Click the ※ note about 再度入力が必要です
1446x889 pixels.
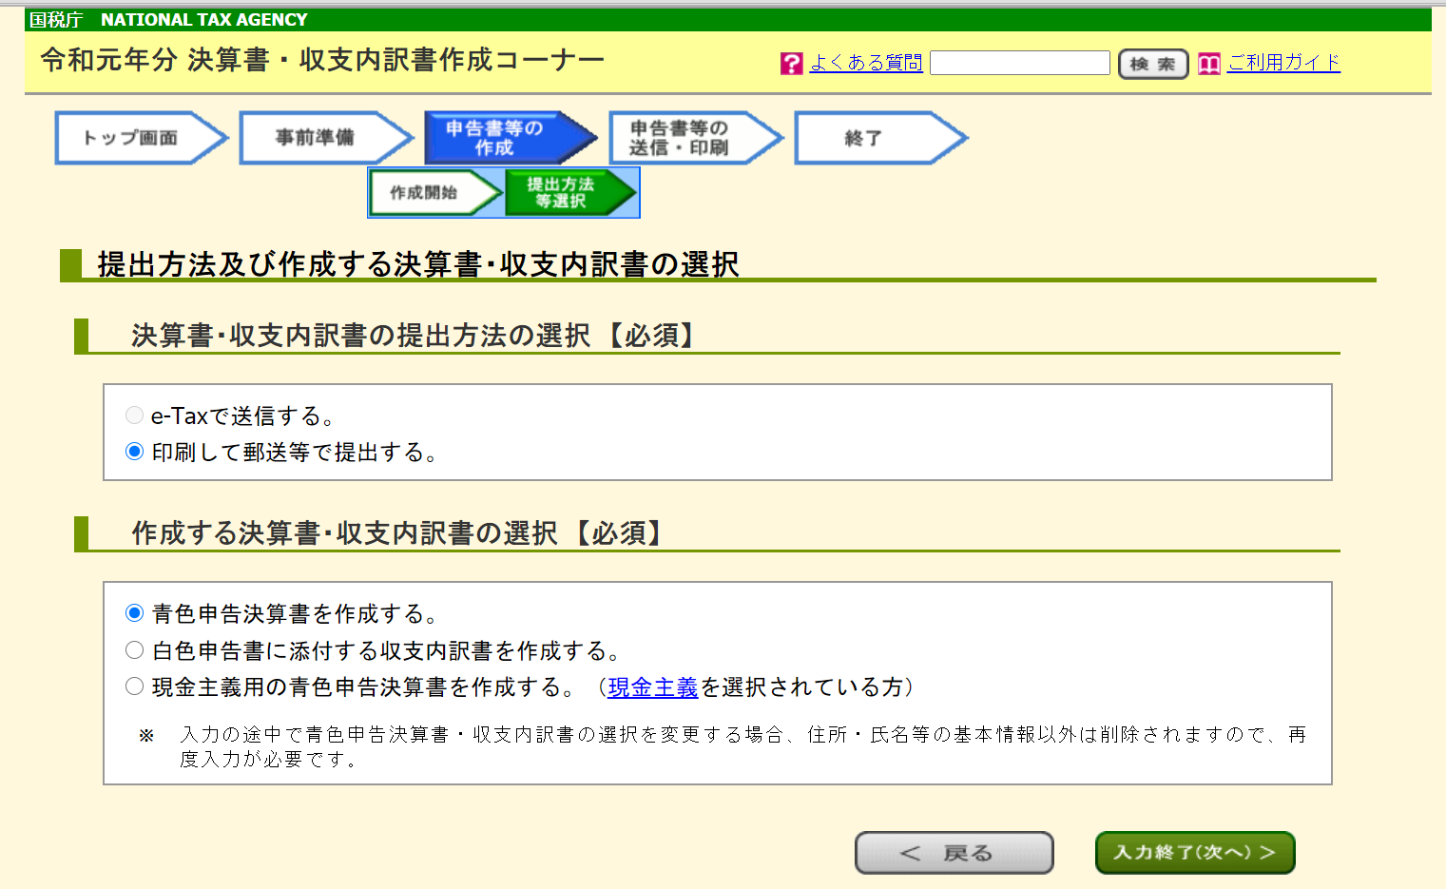coord(723,746)
